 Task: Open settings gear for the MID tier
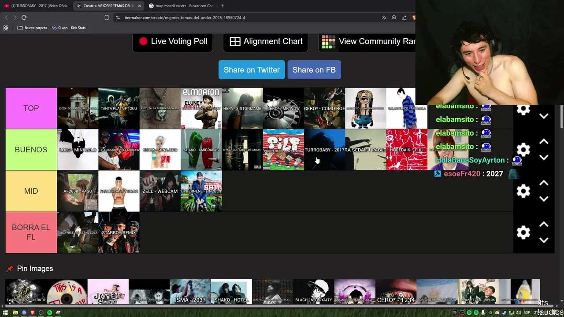[523, 191]
